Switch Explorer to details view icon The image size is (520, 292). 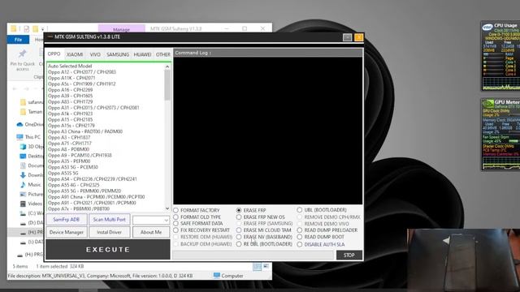click(257, 267)
